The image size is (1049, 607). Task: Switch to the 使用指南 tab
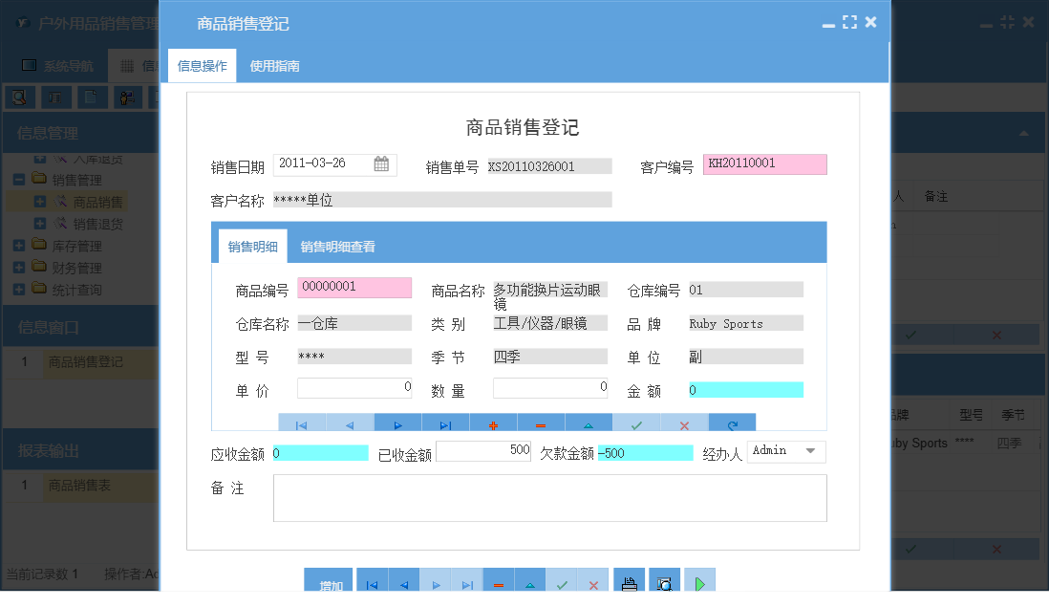pyautogui.click(x=275, y=66)
